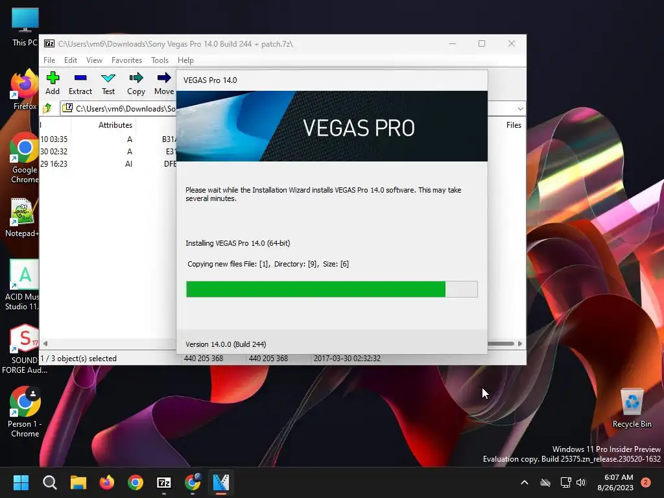Open the clock showing 6:07 AM
This screenshot has height=498, width=664.
(x=615, y=482)
